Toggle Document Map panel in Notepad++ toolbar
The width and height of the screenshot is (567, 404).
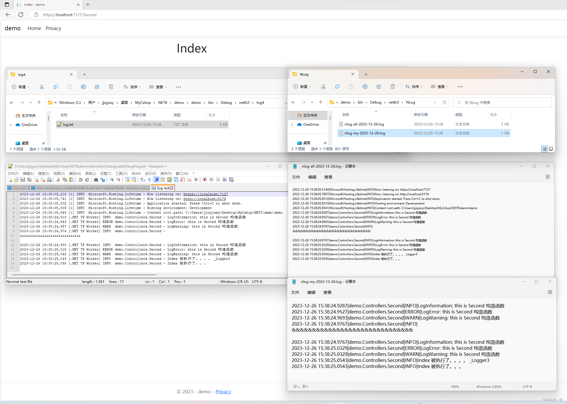tap(169, 180)
